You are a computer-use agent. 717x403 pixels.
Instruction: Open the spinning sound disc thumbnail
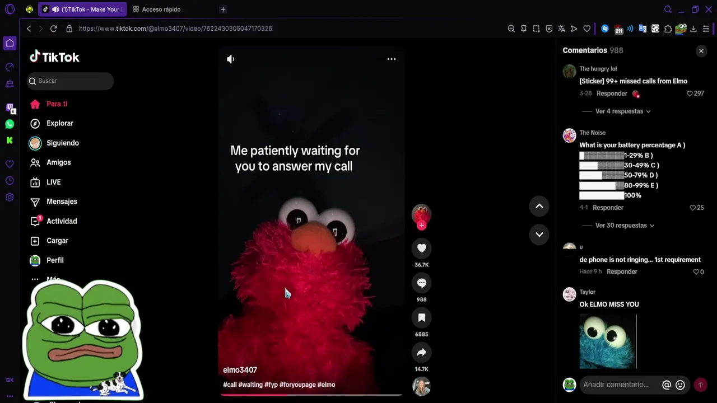click(421, 386)
